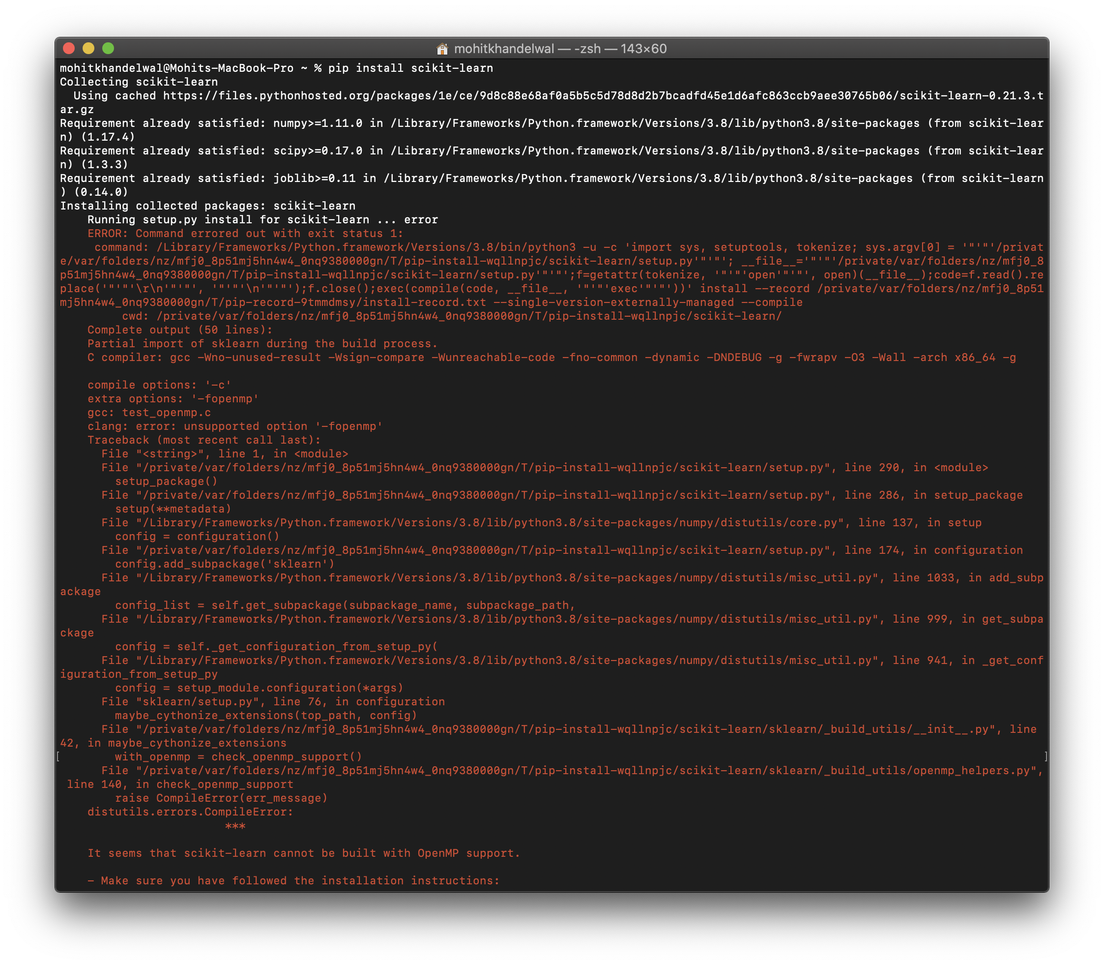Click 'Partial import of sklearn during the build process.'
The width and height of the screenshot is (1104, 965).
pos(262,344)
